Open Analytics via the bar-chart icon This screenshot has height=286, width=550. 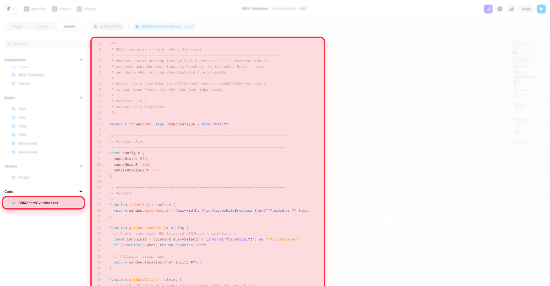pos(511,9)
